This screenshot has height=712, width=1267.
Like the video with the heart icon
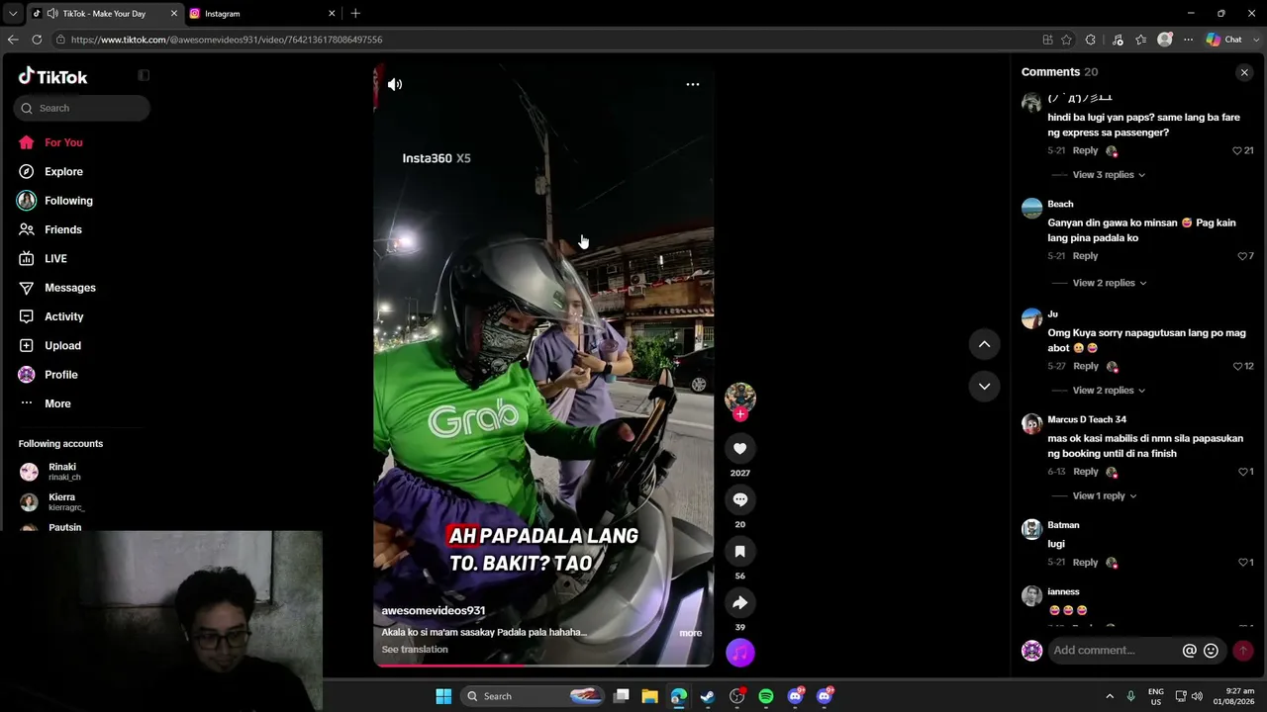(739, 448)
